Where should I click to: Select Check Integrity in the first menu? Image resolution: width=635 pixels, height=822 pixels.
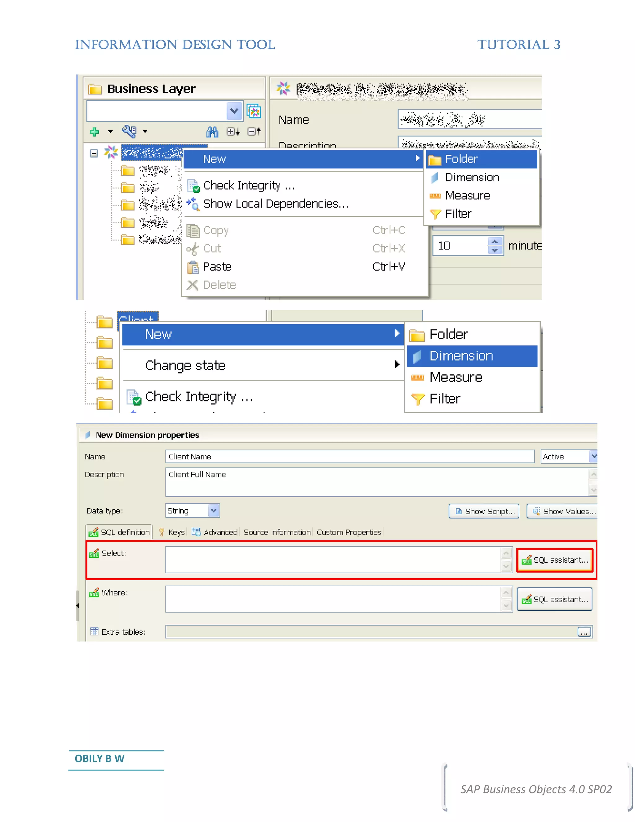248,186
